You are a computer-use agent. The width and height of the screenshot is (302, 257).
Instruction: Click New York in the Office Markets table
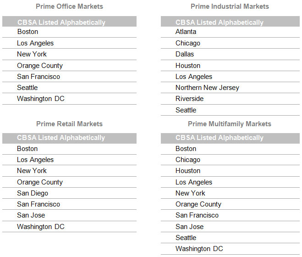tap(32, 54)
